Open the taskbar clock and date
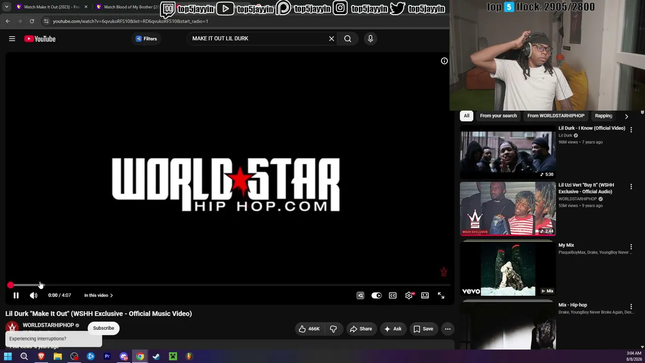Screen dimensions: 645x363 tap(633, 356)
